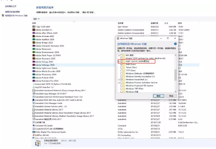Sort by the 名称 column header
The width and height of the screenshot is (216, 149).
click(74, 23)
